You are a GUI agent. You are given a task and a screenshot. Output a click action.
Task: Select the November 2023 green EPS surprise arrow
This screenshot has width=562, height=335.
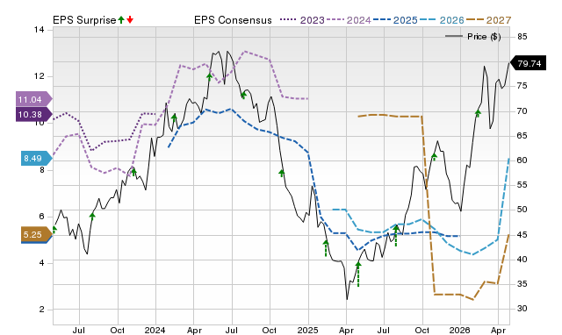click(x=133, y=172)
